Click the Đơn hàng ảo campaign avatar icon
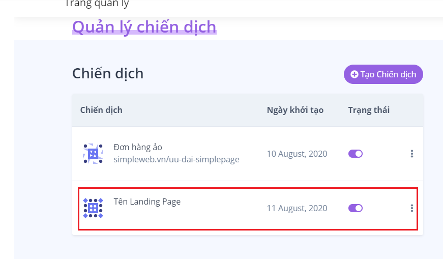Screen dimensions: 443x259 click(x=93, y=154)
